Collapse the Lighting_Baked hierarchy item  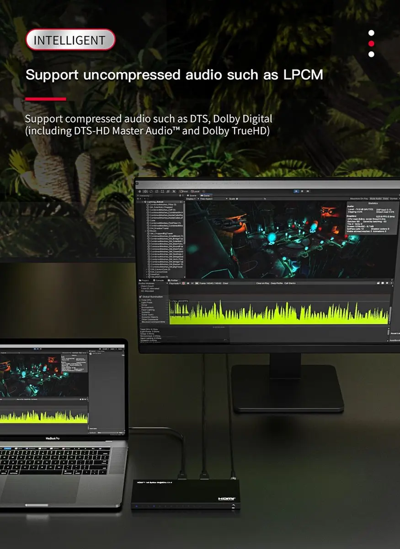pyautogui.click(x=144, y=202)
